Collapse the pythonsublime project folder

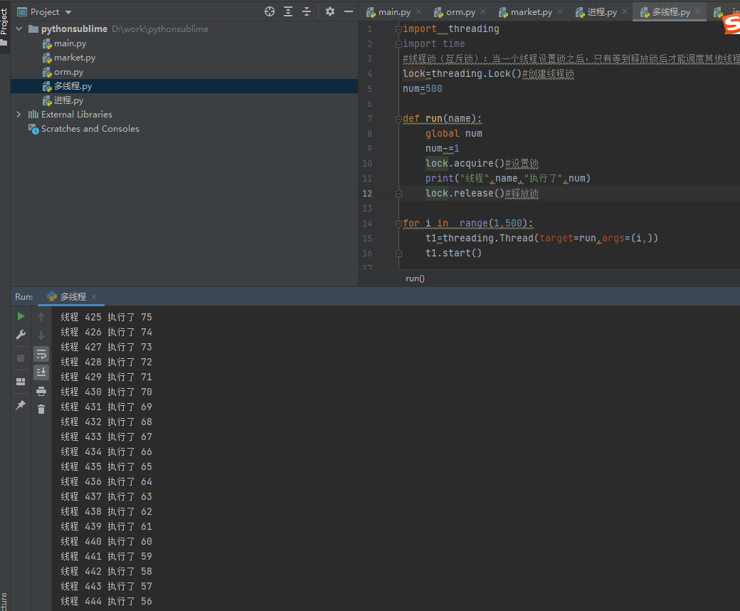pos(18,29)
